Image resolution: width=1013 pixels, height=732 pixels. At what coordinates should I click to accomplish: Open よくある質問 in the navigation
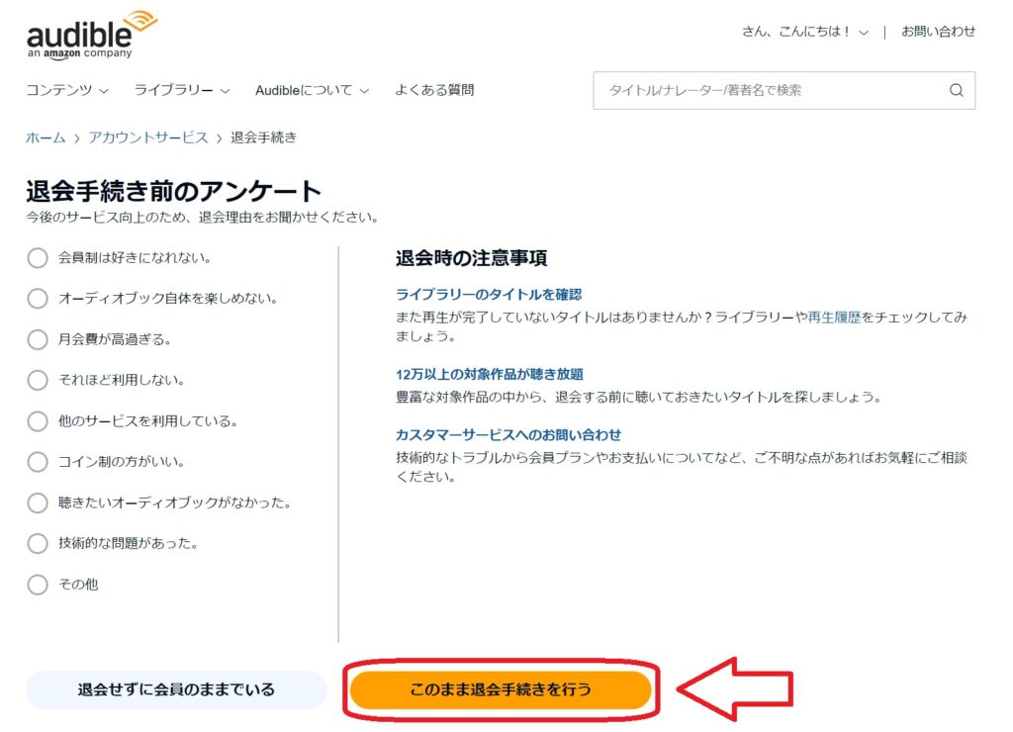coord(434,90)
